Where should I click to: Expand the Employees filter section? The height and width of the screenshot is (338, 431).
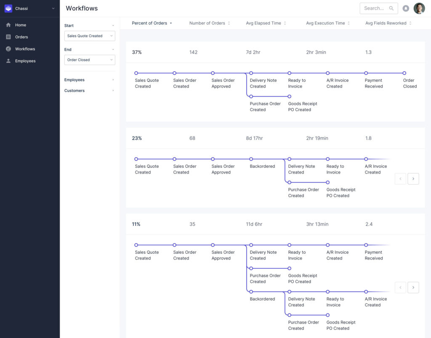coord(113,80)
